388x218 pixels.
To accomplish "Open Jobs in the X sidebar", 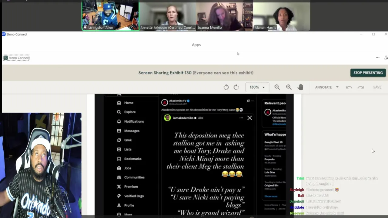I will [124, 168].
